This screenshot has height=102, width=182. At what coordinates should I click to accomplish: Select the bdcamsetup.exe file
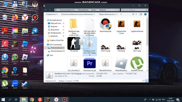click(x=106, y=25)
